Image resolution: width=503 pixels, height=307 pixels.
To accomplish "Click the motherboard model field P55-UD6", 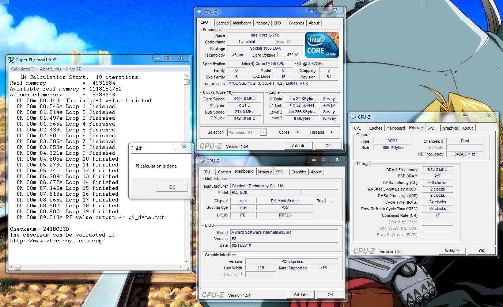I will (x=264, y=192).
